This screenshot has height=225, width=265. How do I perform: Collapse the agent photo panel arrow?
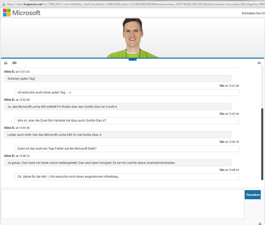132,59
